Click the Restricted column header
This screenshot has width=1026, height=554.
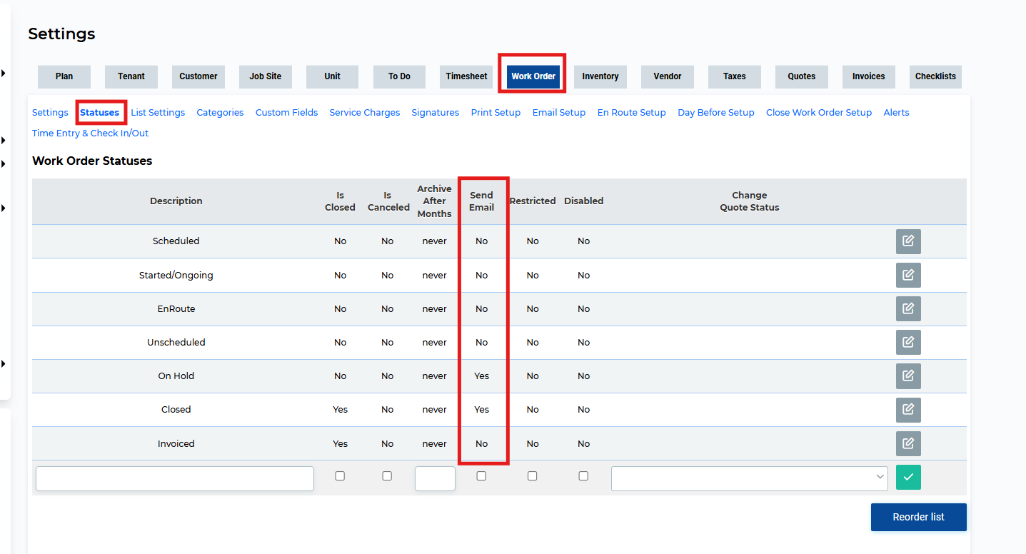(533, 201)
